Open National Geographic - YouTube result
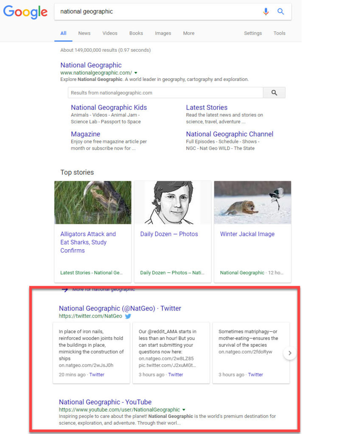The width and height of the screenshot is (344, 434). (105, 402)
